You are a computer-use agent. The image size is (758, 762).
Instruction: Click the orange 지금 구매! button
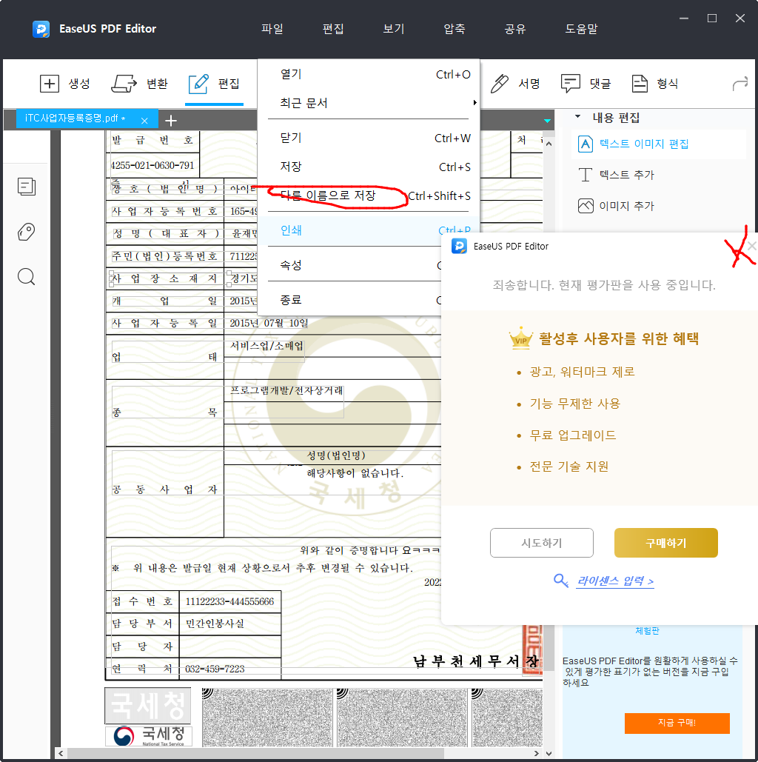pos(677,723)
